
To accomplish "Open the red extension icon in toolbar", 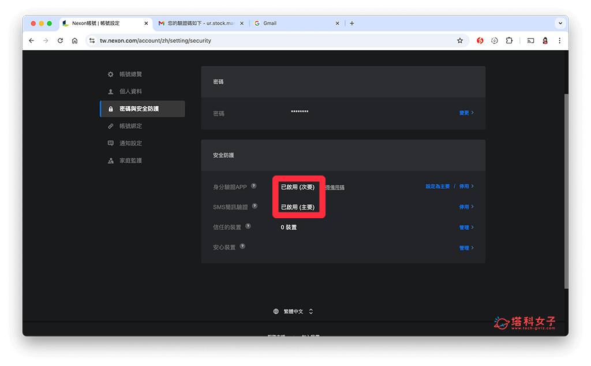I will click(x=480, y=40).
